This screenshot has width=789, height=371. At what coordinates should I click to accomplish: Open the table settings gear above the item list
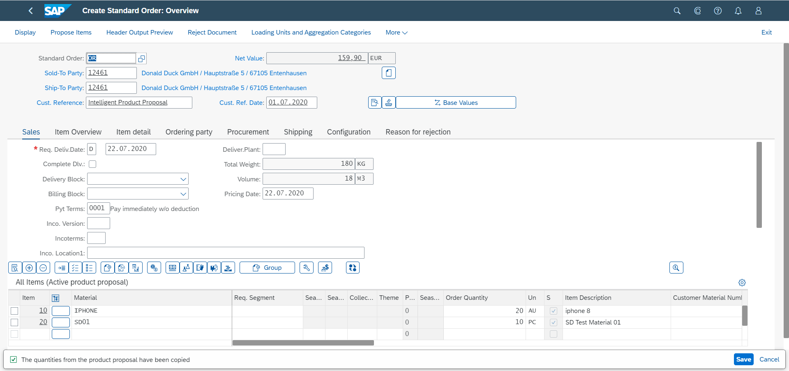tap(742, 283)
